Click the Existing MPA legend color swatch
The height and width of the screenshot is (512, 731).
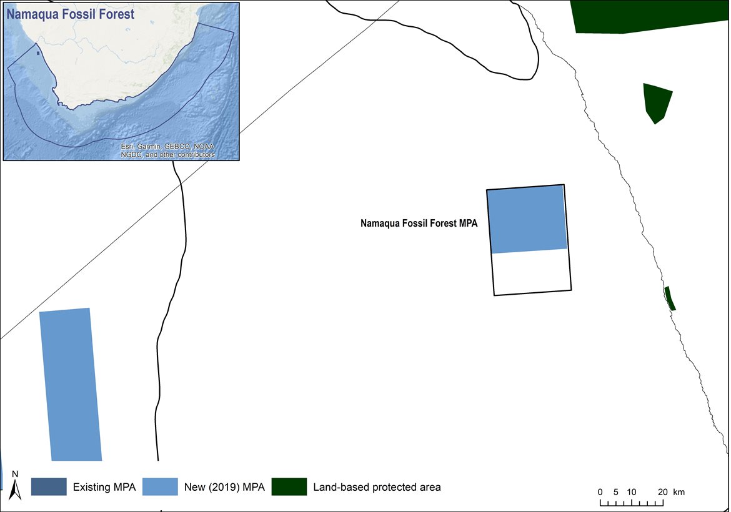tap(49, 487)
